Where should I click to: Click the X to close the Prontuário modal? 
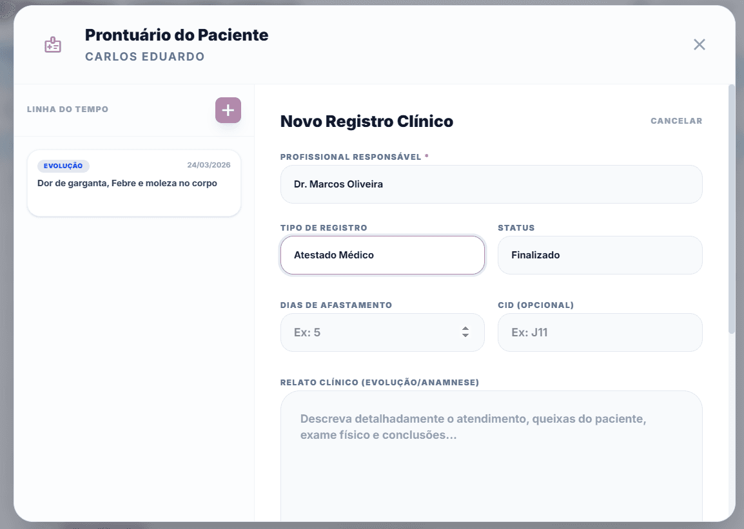click(699, 44)
